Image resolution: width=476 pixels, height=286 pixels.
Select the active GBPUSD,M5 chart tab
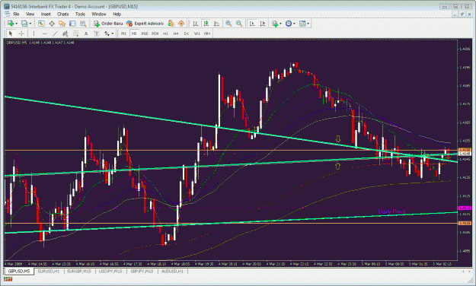point(19,271)
